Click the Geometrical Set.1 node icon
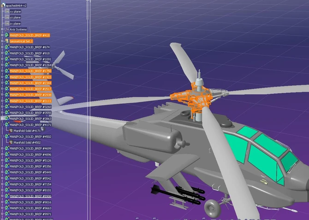Screen dimensions: 309x220 (6, 41)
